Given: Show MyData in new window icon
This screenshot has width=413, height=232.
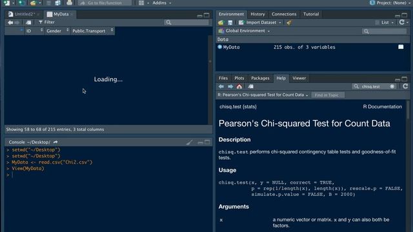Looking at the screenshot, I should pyautogui.click(x=28, y=23).
